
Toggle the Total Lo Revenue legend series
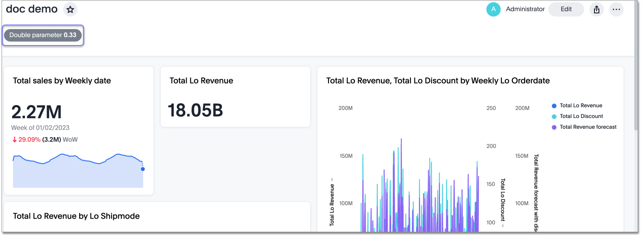coord(581,105)
